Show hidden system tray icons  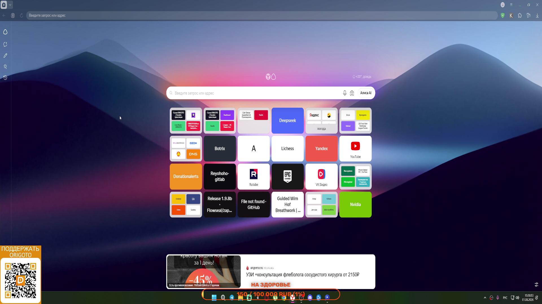coord(485,298)
